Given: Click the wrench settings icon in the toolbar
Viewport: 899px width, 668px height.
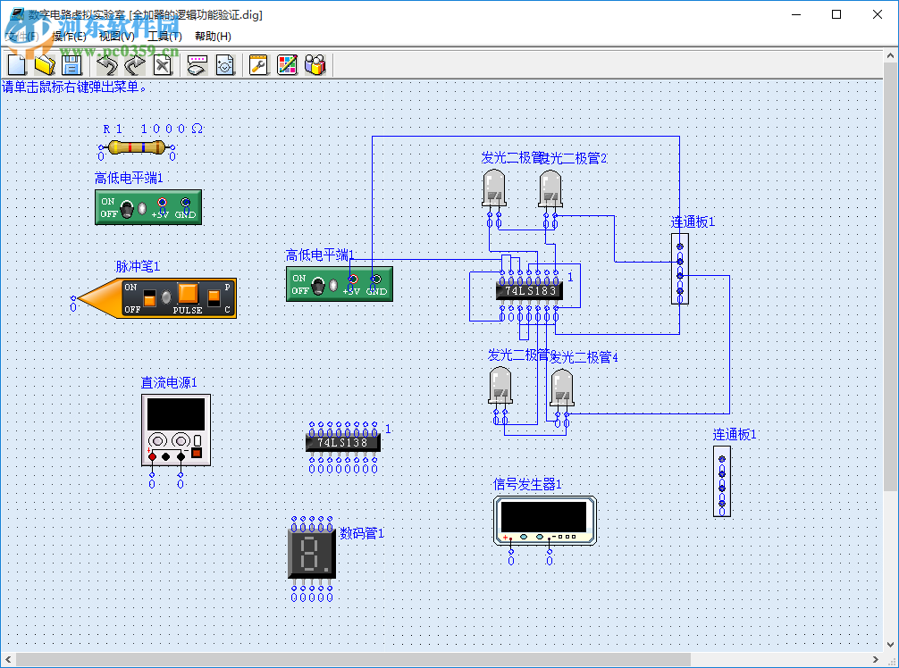Looking at the screenshot, I should tap(258, 64).
